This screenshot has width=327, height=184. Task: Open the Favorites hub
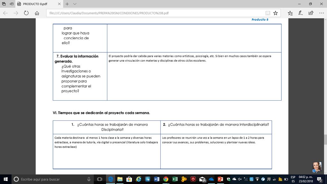pyautogui.click(x=290, y=13)
